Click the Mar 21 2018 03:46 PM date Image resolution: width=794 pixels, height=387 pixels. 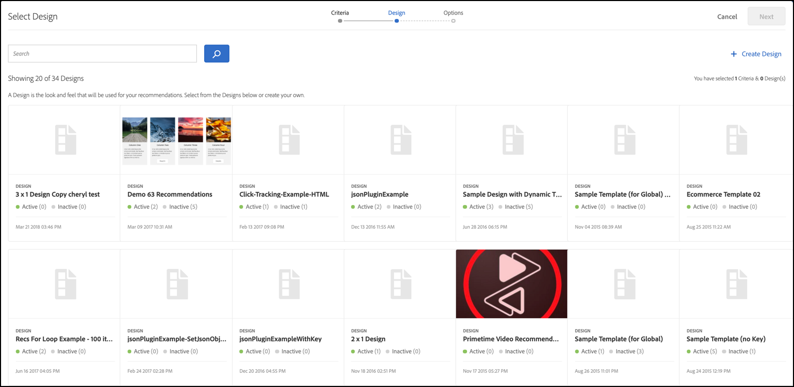click(x=38, y=227)
